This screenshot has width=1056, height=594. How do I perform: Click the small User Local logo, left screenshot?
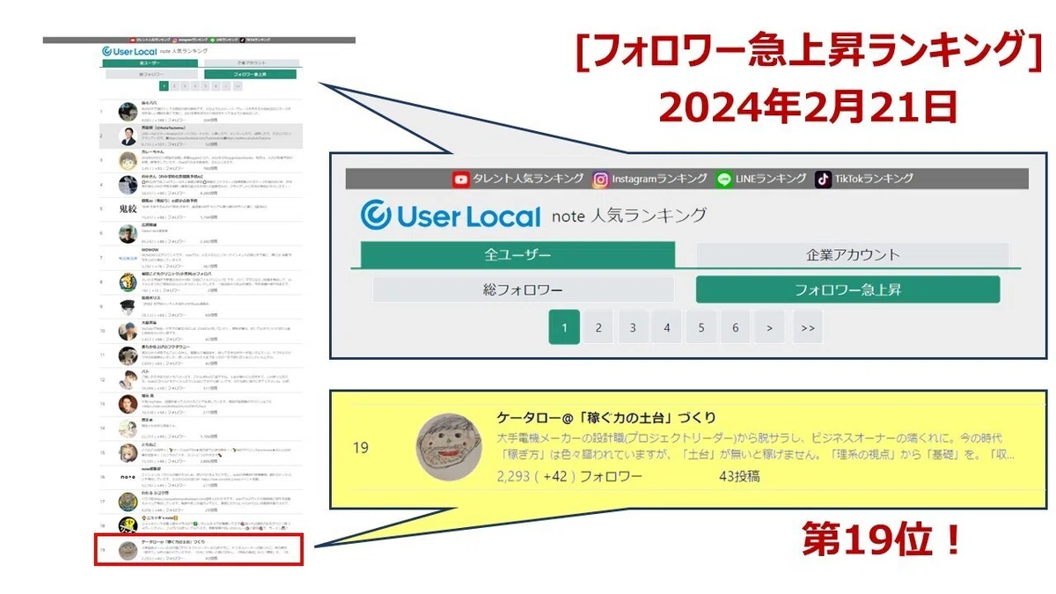click(128, 51)
